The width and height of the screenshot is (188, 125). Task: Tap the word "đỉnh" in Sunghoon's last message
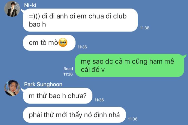point(100,115)
